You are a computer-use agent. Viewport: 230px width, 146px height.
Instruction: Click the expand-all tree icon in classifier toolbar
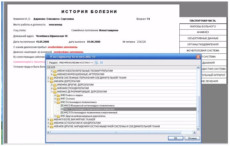tap(97, 63)
